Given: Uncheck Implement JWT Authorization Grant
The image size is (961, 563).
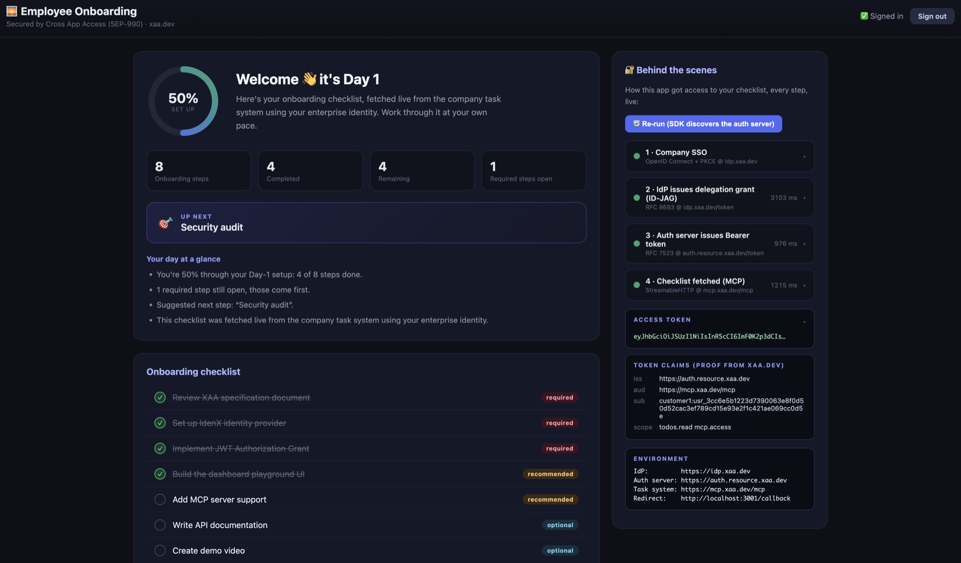Looking at the screenshot, I should 160,449.
